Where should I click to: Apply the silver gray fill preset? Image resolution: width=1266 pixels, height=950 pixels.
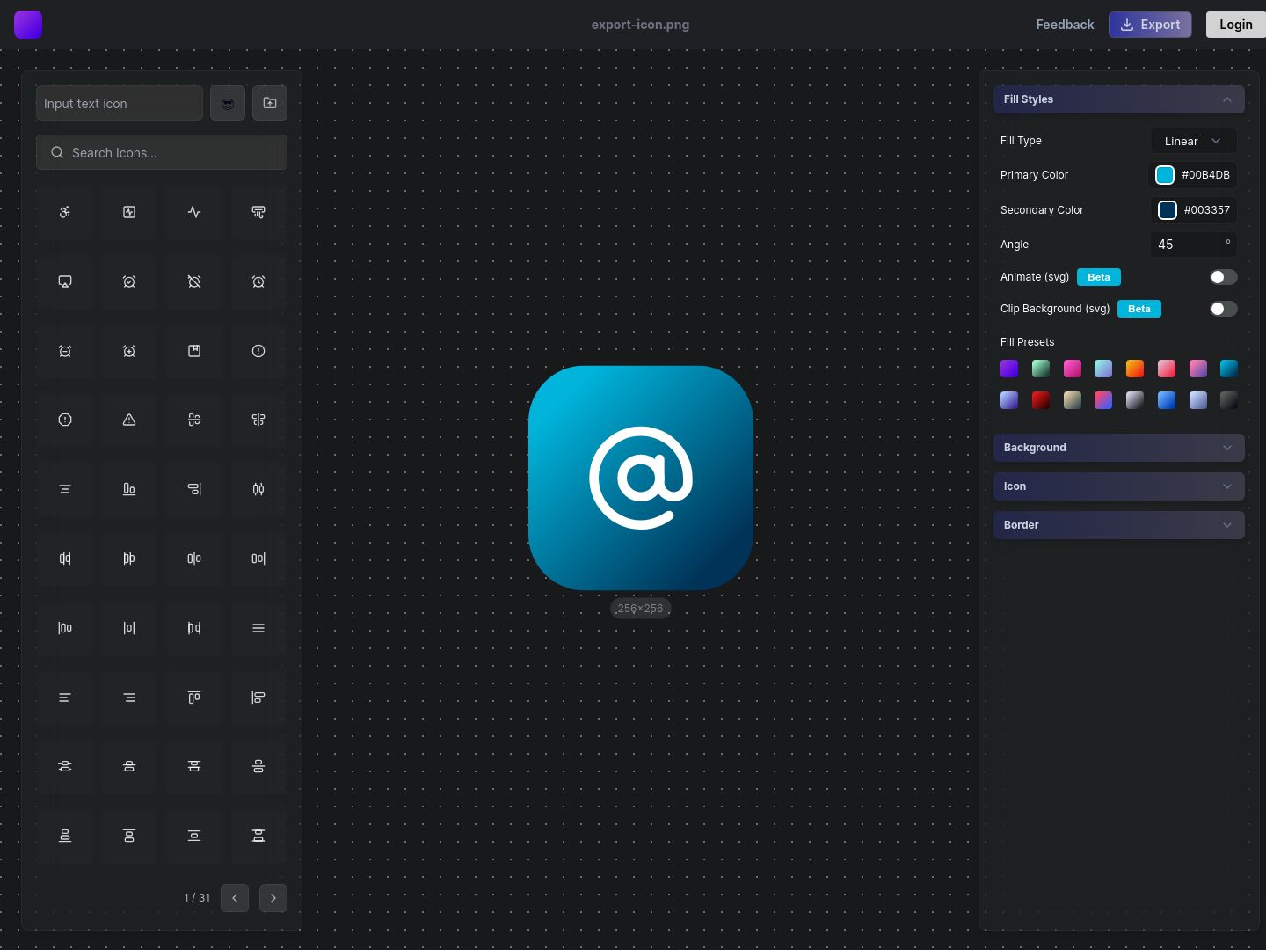click(x=1135, y=400)
